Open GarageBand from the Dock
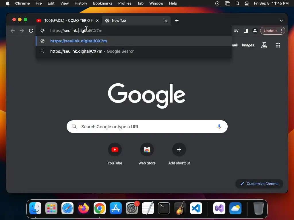Screen dimensions: 294x220 click(180, 208)
